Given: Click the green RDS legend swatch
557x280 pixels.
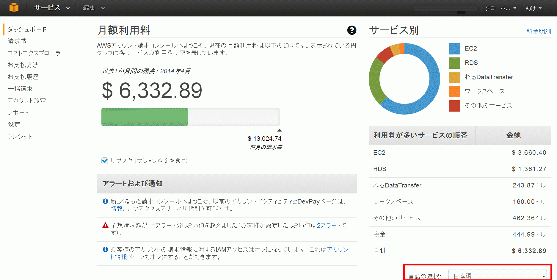Looking at the screenshot, I should coord(454,63).
